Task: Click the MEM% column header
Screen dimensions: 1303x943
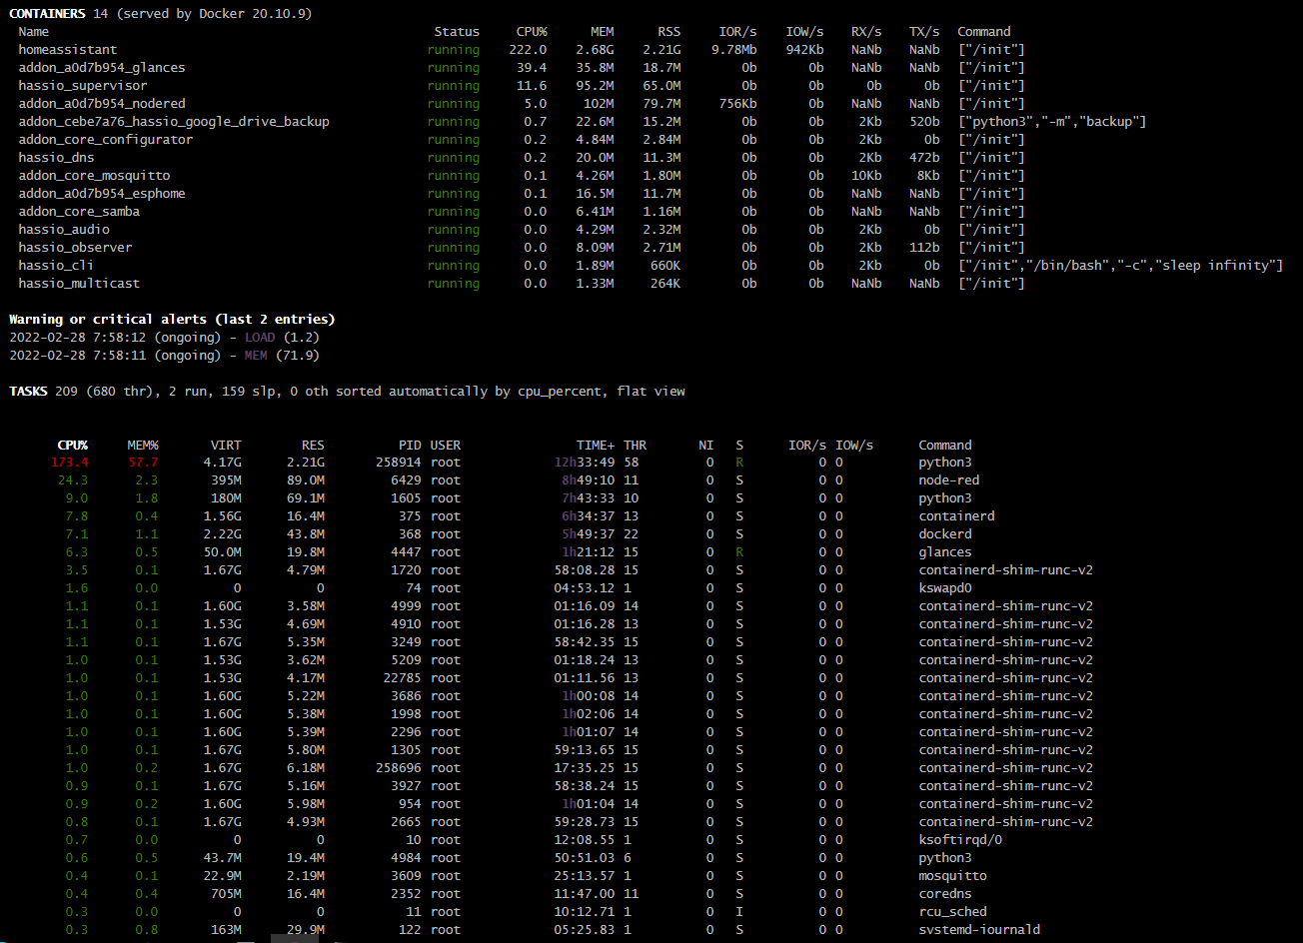Action: tap(142, 446)
